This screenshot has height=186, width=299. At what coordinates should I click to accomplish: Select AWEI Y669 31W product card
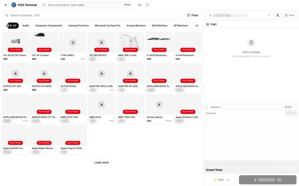pos(130,109)
